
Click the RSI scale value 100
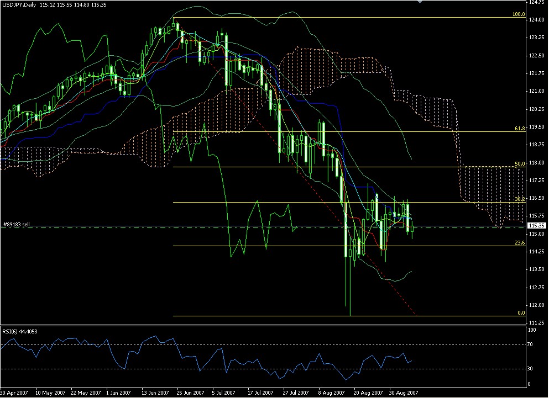(x=532, y=330)
